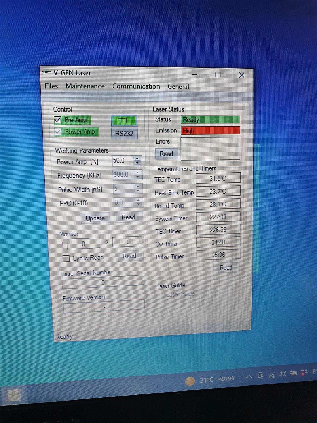Image resolution: width=317 pixels, height=423 pixels.
Task: Click the Update working parameters button
Action: point(95,218)
